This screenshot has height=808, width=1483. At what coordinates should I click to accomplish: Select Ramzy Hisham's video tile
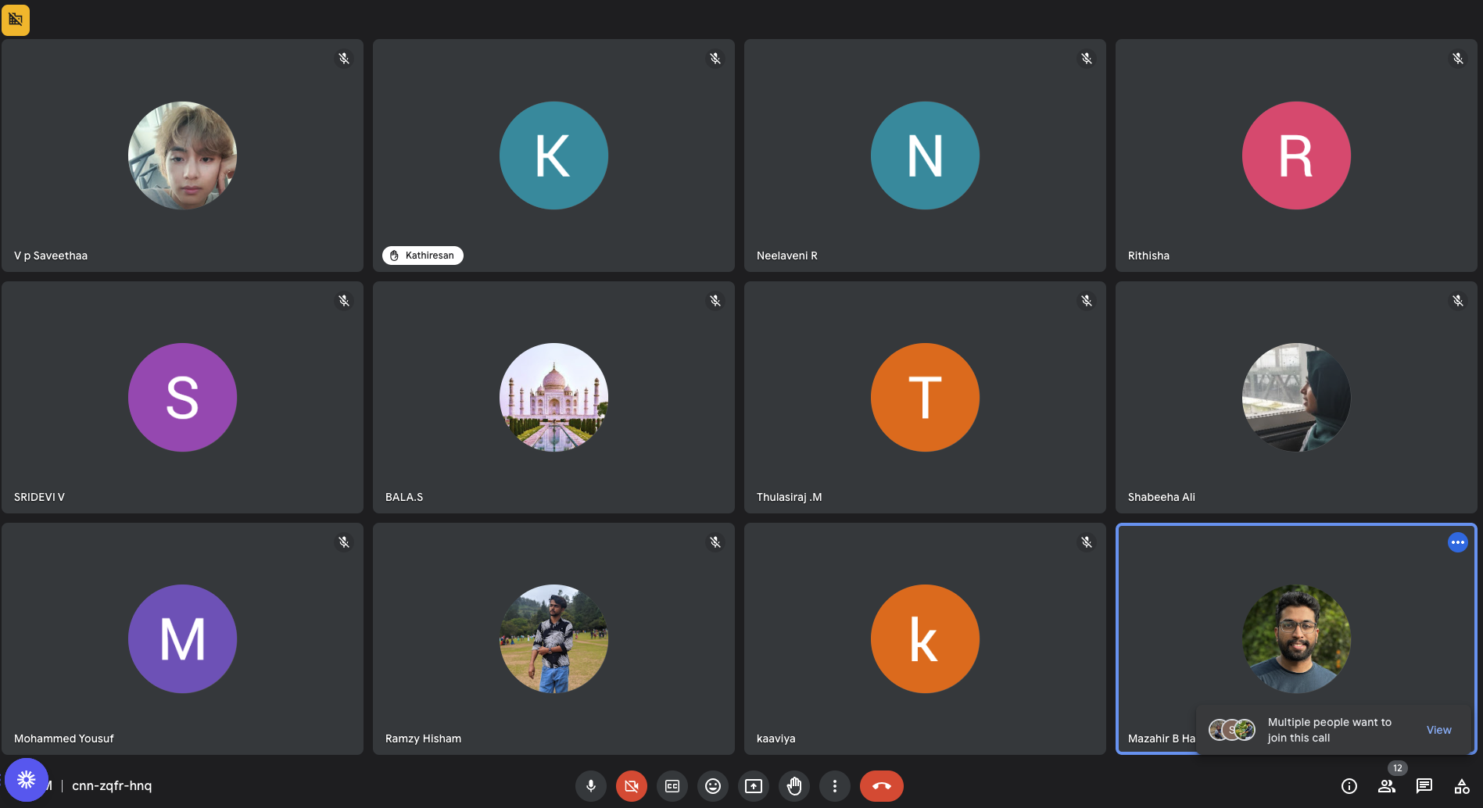(x=553, y=638)
